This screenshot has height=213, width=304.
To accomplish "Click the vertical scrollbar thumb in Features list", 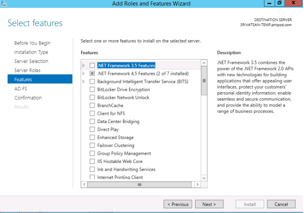I will (x=204, y=81).
